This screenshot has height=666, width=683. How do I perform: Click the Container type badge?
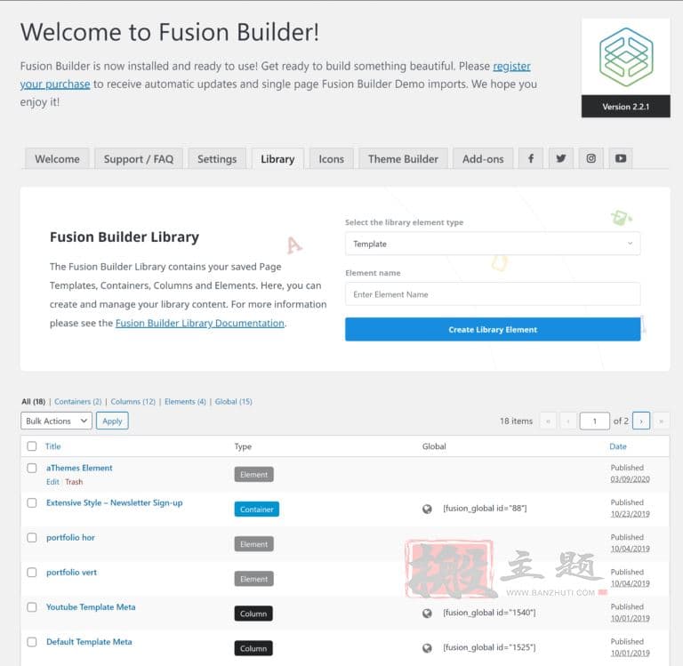[x=256, y=510]
